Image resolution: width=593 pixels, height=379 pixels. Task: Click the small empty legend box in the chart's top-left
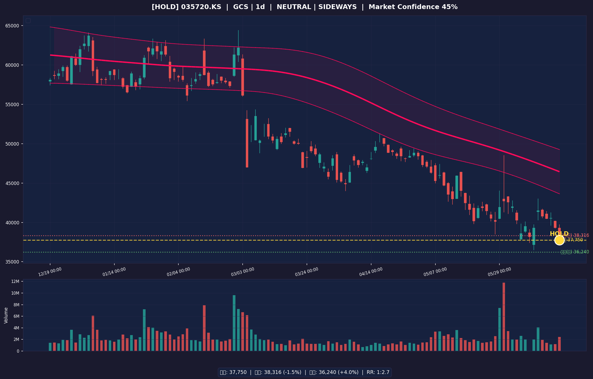[x=28, y=20]
